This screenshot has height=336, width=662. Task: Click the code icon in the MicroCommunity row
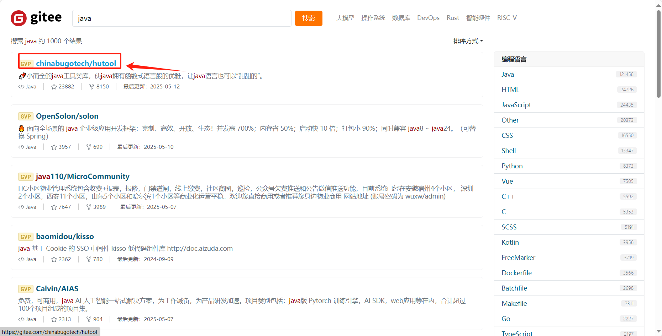(x=21, y=207)
